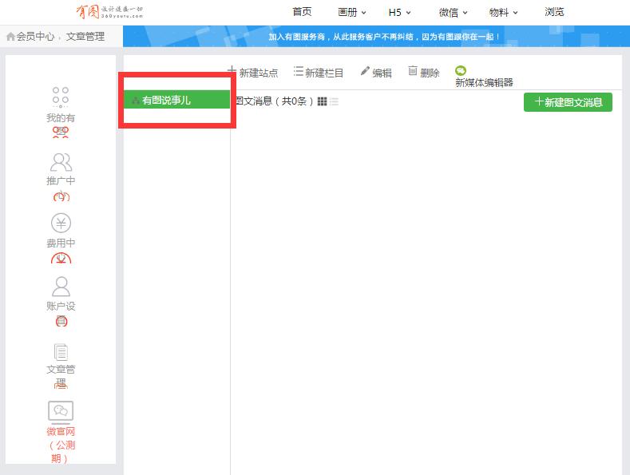The height and width of the screenshot is (475, 630).
Task: Click 图文消息（共0条）heading text
Action: tap(274, 101)
